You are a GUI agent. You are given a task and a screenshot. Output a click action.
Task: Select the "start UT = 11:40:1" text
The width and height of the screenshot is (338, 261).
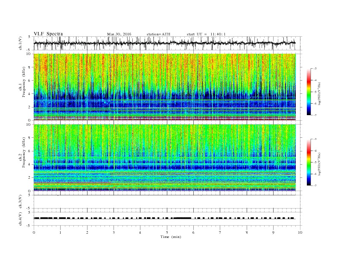pos(206,34)
